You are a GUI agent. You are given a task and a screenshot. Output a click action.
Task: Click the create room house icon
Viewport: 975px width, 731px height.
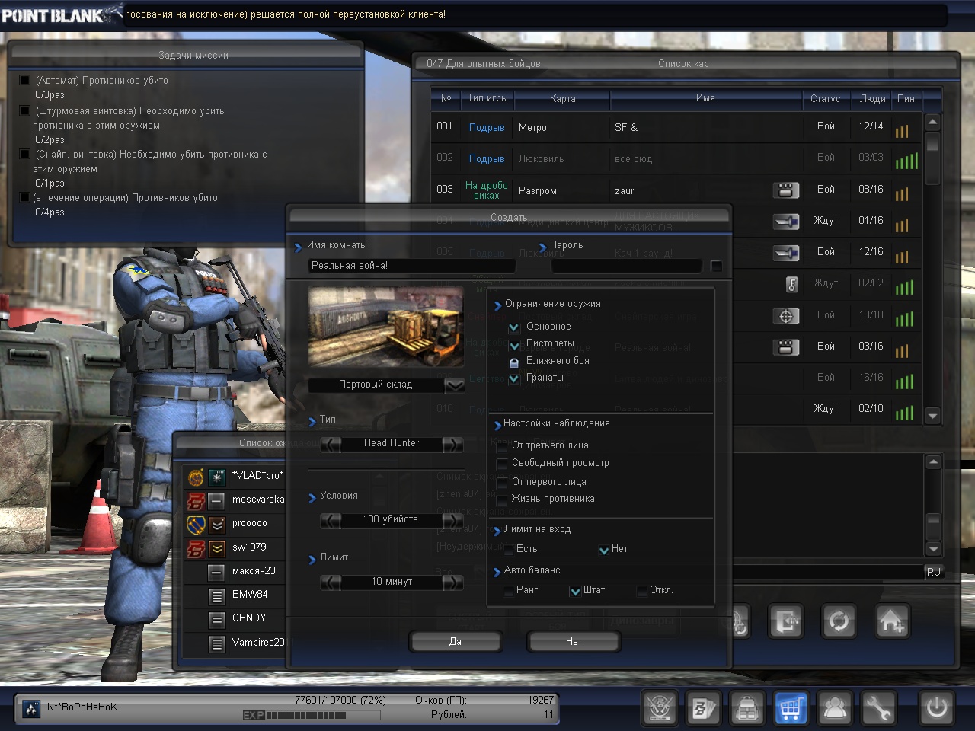(892, 621)
